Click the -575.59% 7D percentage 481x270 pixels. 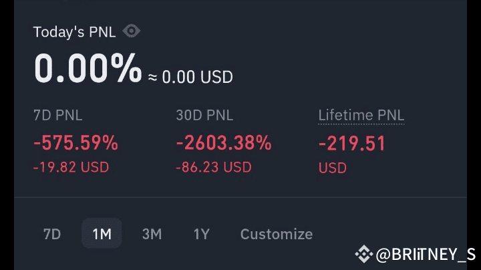pos(75,143)
